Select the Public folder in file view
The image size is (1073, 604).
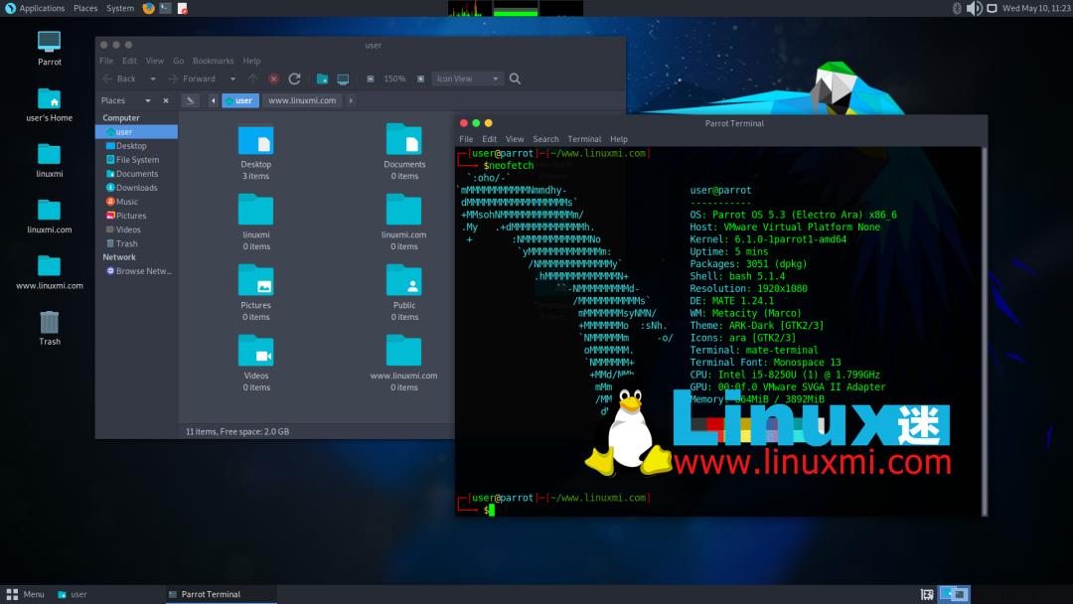point(404,293)
